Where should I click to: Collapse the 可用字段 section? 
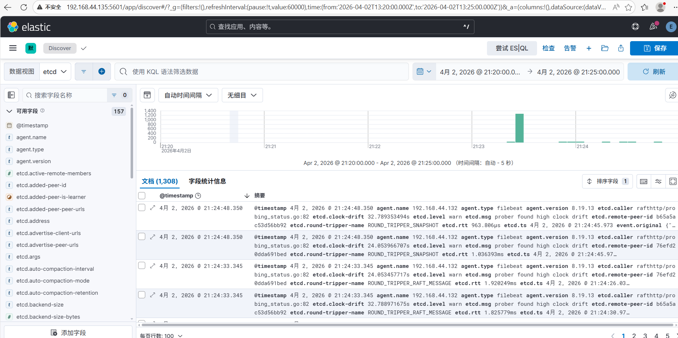point(9,111)
